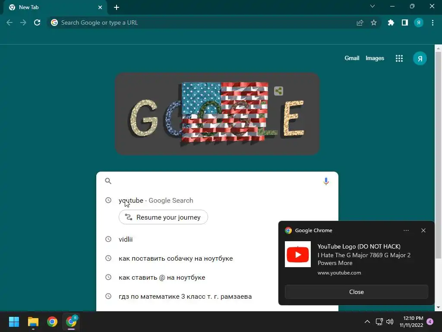Start voice search with microphone icon
The image size is (442, 332).
click(326, 181)
